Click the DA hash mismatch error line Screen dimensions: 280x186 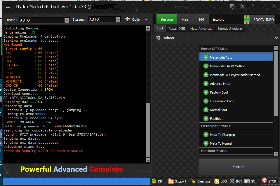(x=44, y=151)
